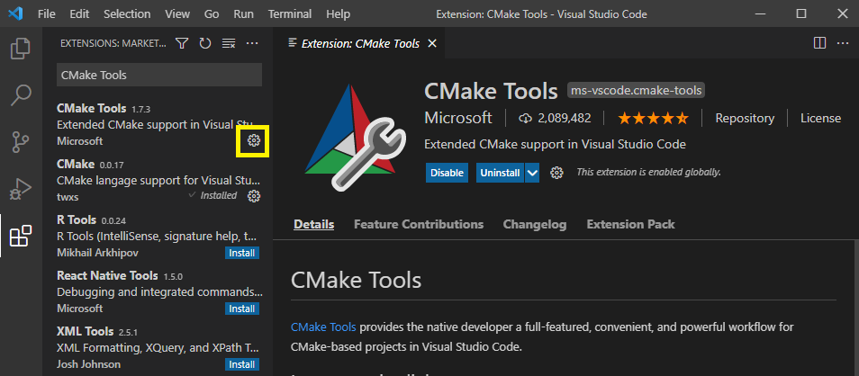
Task: Open the Explorer view in activity bar
Action: point(20,49)
